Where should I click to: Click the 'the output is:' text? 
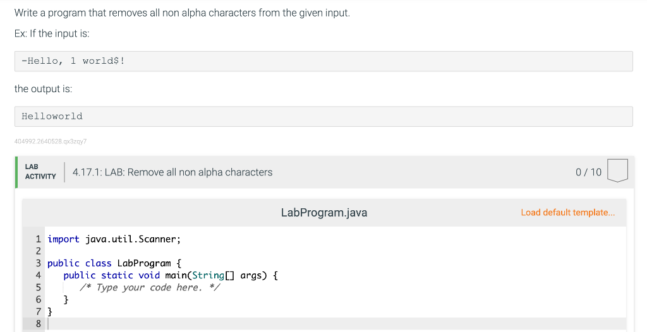[43, 88]
